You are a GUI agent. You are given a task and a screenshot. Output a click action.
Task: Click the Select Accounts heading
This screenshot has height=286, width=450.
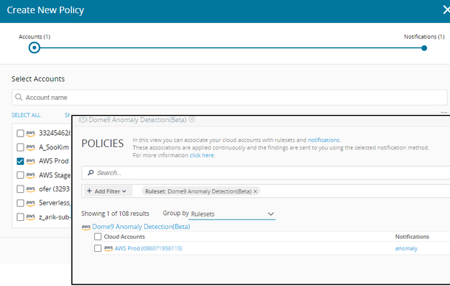38,79
